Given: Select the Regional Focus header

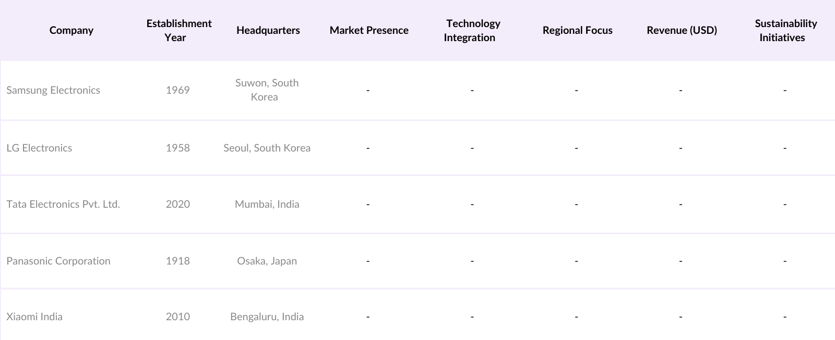Looking at the screenshot, I should tap(577, 30).
